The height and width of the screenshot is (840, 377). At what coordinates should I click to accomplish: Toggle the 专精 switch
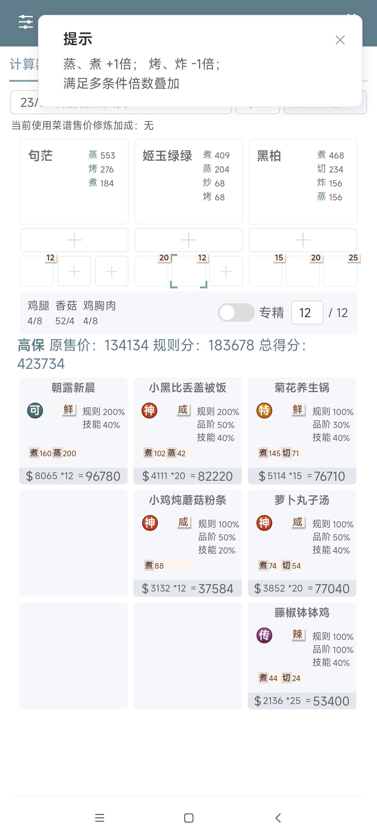236,313
